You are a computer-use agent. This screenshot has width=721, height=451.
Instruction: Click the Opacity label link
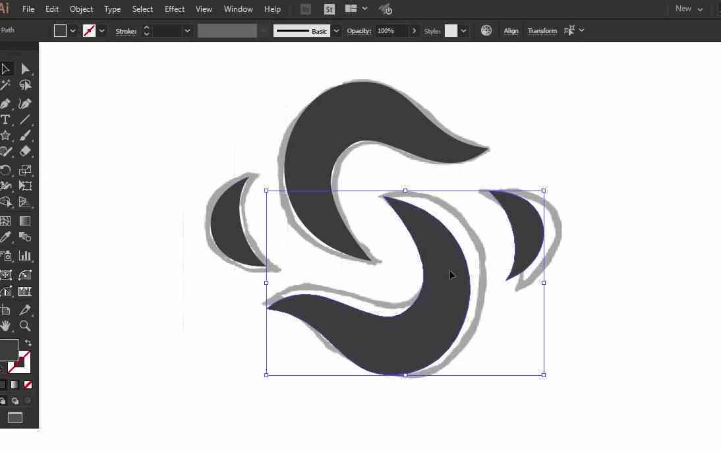point(359,31)
